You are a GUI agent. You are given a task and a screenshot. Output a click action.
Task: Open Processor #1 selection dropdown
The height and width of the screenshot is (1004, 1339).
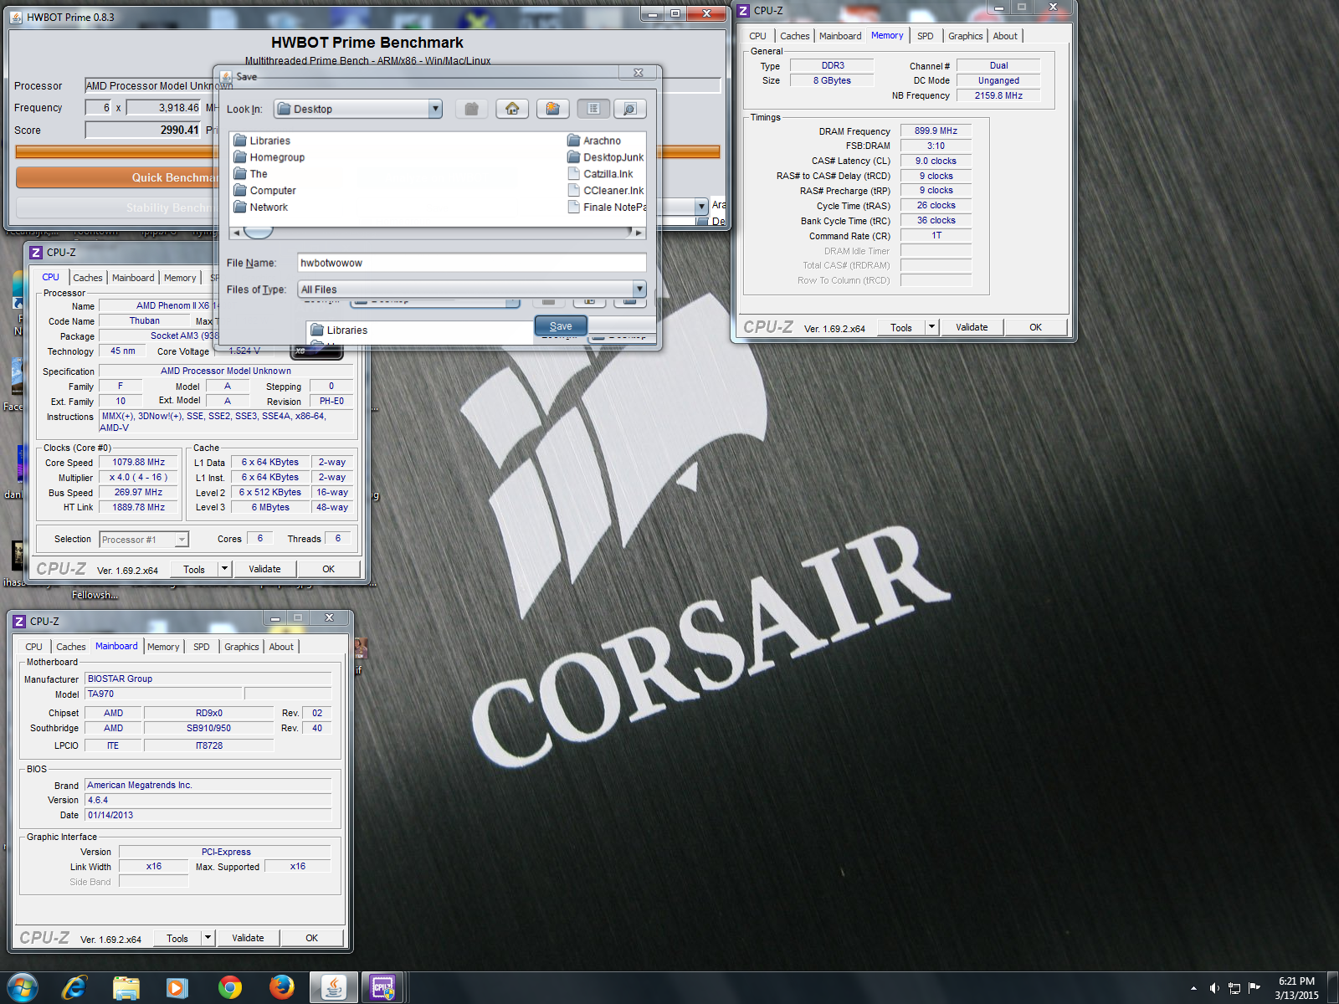(x=144, y=540)
